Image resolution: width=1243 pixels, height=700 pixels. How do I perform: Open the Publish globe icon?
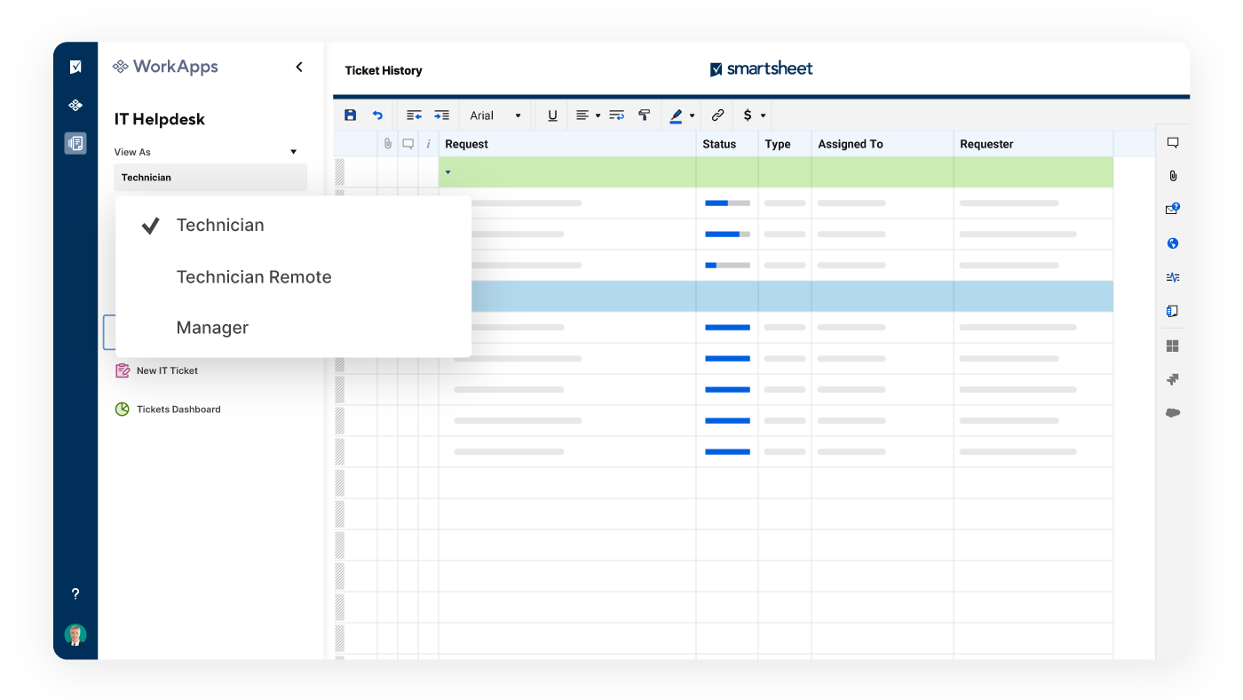[1173, 243]
